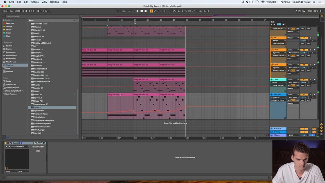Open the Wi-Fi status icon
The image size is (325, 183).
pyautogui.click(x=263, y=2)
